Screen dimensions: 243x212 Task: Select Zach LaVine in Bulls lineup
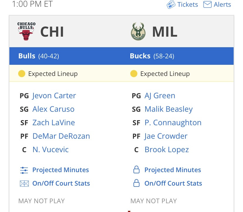pyautogui.click(x=54, y=123)
